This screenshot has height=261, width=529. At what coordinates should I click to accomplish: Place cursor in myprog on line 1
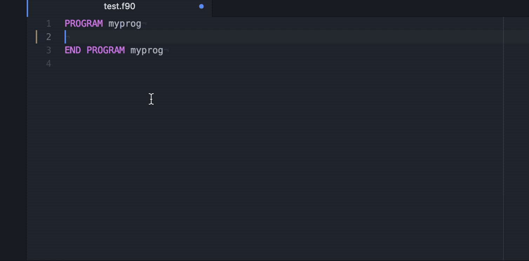125,24
